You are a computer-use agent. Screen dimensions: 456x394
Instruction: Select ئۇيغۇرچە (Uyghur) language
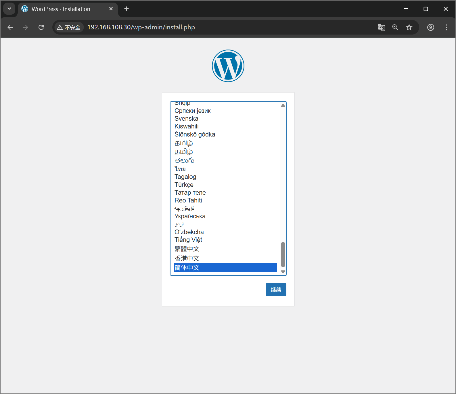pyautogui.click(x=225, y=208)
